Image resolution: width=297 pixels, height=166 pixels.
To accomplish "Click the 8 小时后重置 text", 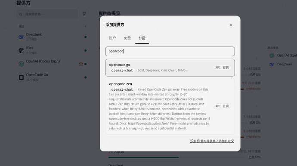I will 252,131.
